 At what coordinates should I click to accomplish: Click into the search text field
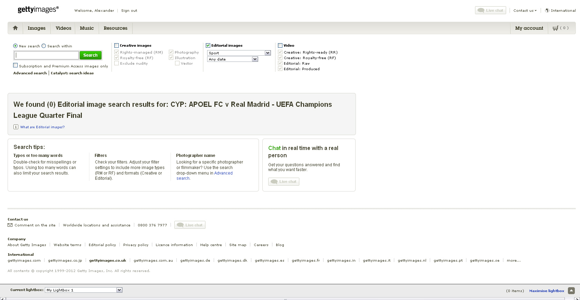click(x=47, y=55)
